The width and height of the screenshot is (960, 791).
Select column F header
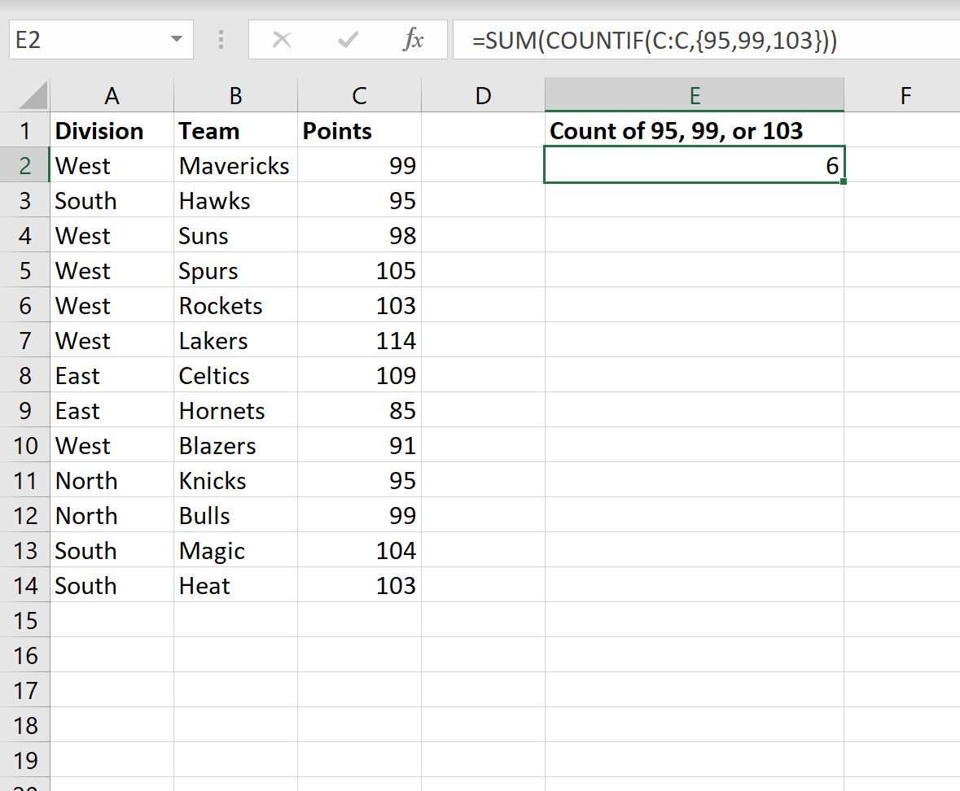(905, 95)
